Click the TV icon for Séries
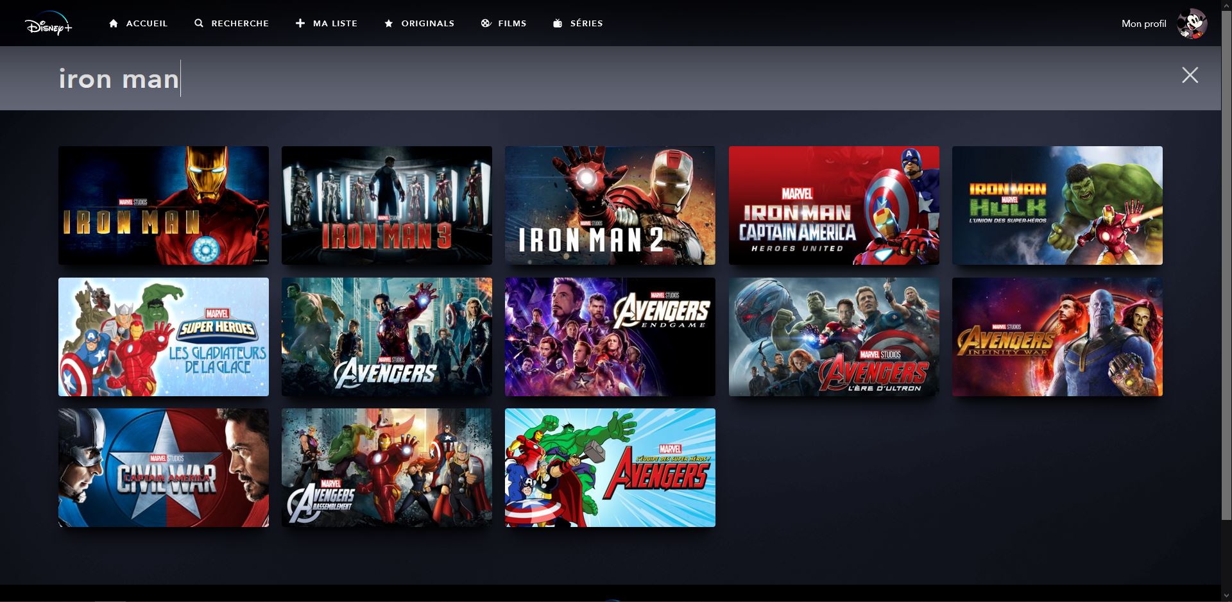 click(x=558, y=23)
